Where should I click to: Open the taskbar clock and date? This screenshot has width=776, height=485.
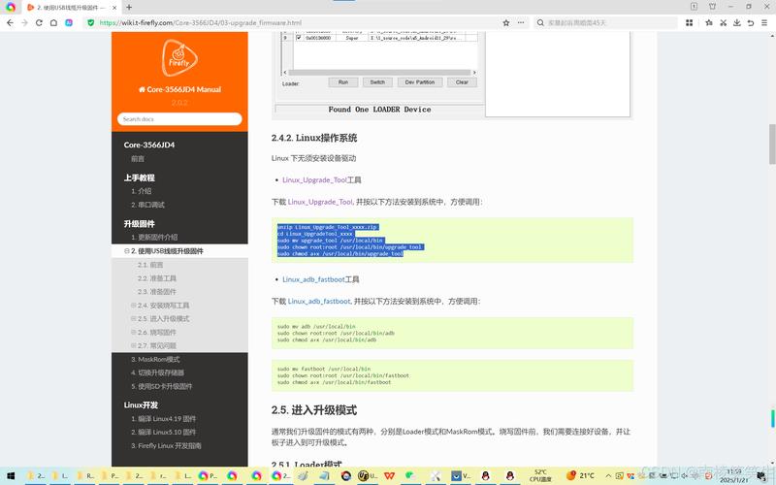pos(734,476)
